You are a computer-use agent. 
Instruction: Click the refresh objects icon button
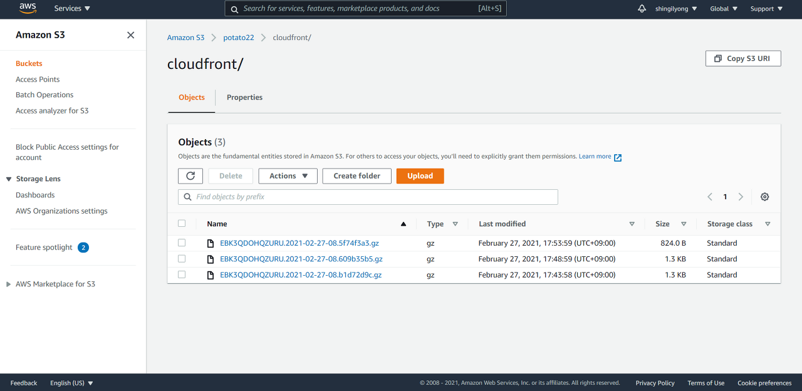pos(190,176)
